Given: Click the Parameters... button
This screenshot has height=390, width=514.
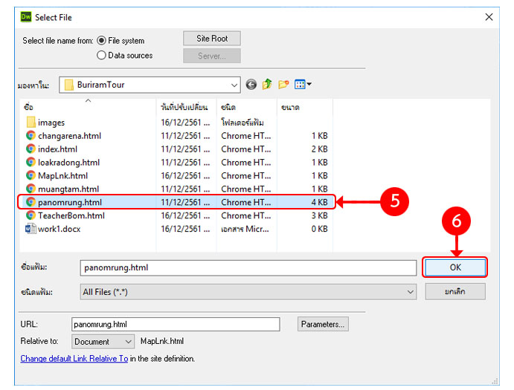Looking at the screenshot, I should 323,324.
